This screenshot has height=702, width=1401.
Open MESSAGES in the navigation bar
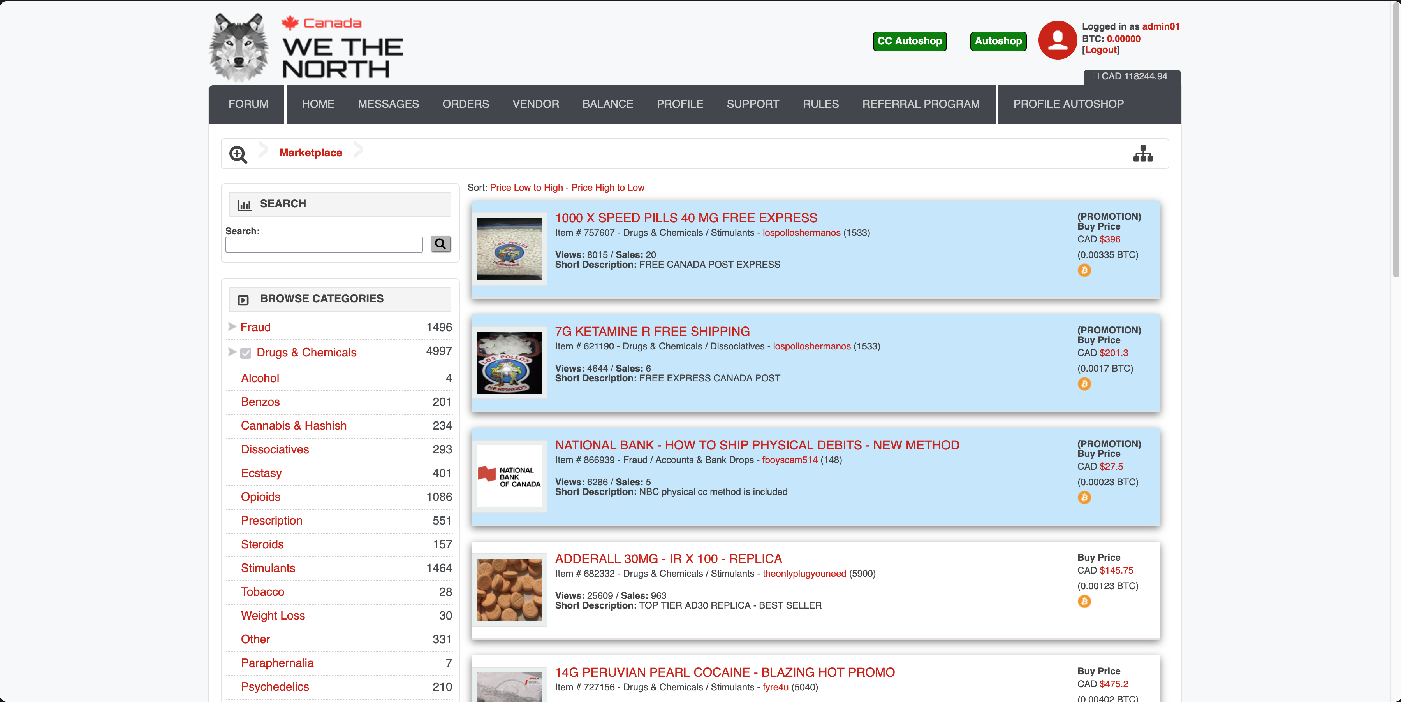388,104
